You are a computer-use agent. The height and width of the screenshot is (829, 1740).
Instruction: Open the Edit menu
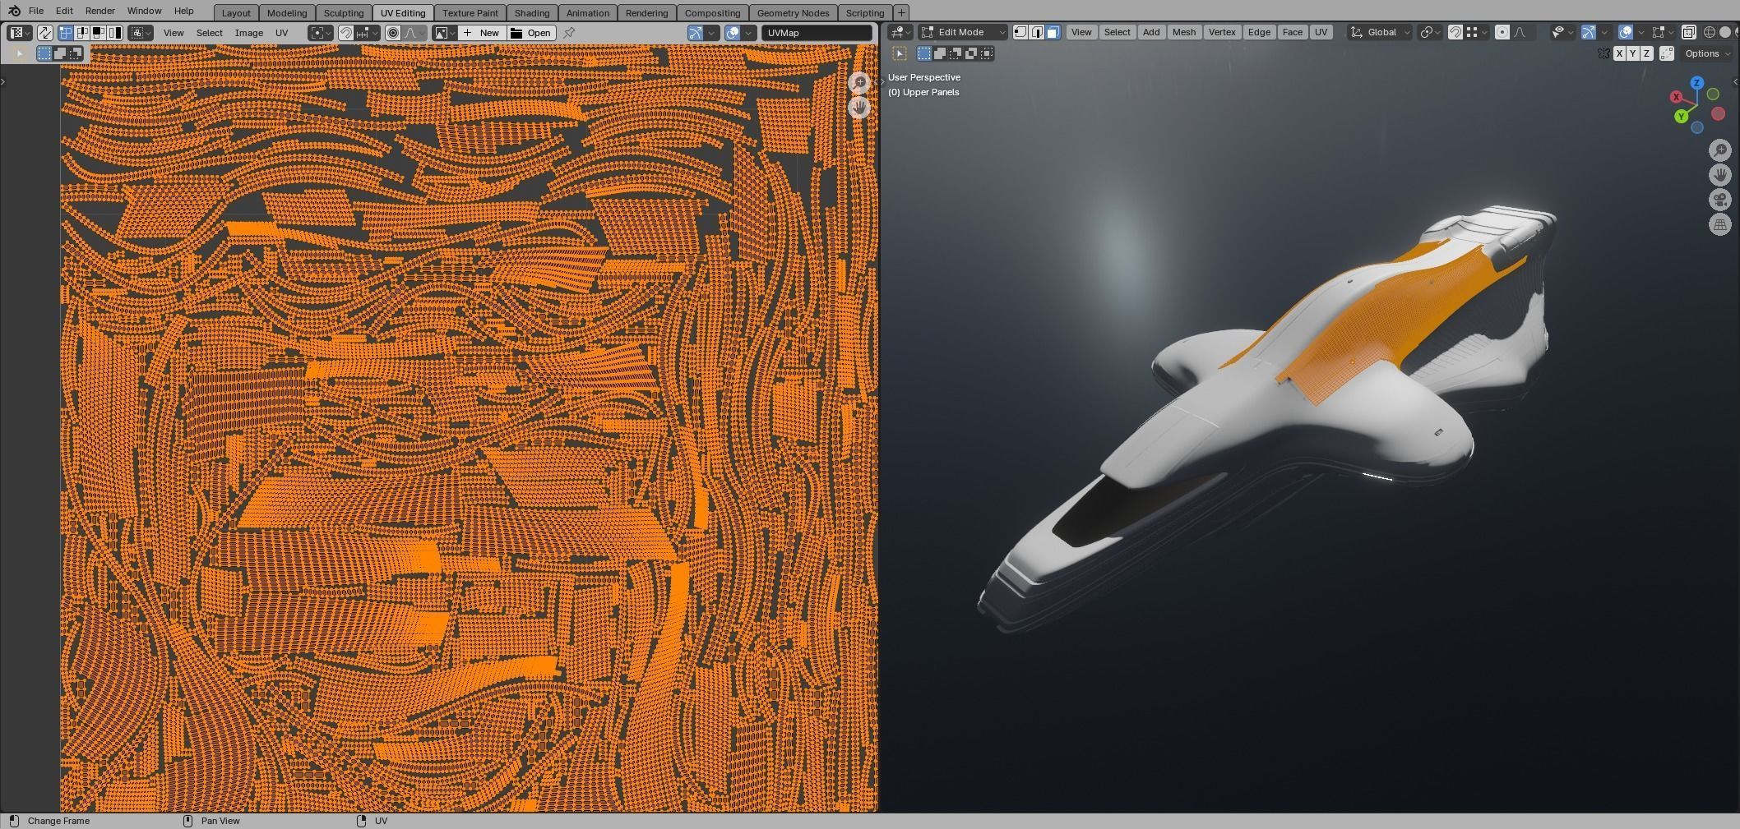[64, 11]
